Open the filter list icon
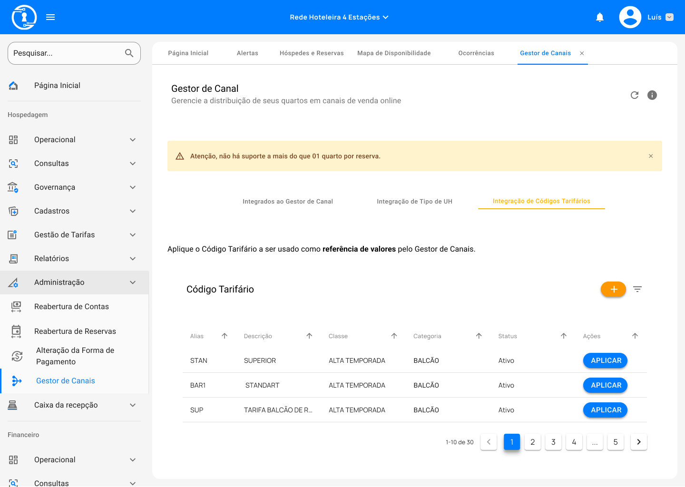The image size is (685, 487). [637, 289]
